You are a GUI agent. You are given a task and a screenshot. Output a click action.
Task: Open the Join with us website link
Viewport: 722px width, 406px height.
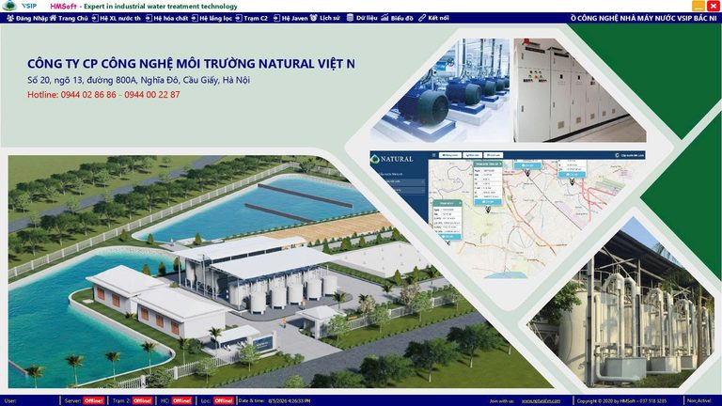541,401
